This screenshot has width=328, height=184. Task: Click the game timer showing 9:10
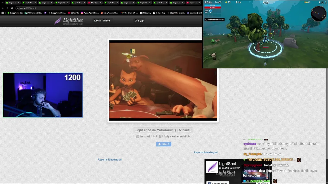pos(265,2)
